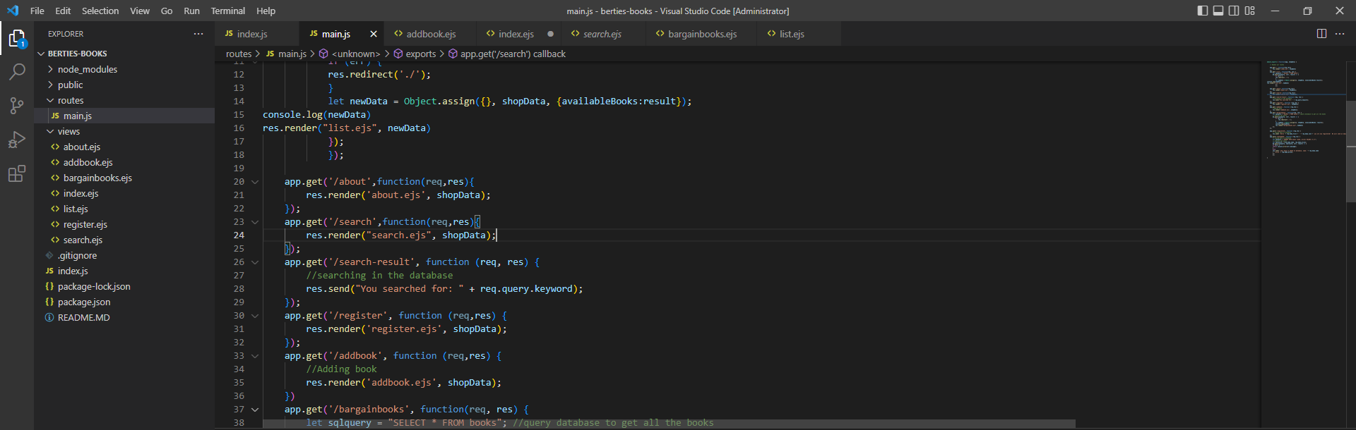Click the horizontal scrollbar in the editor
1356x430 pixels.
pos(668,424)
